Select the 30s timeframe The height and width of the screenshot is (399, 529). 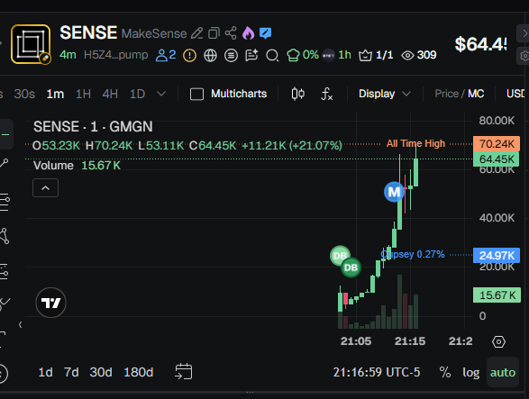coord(24,94)
